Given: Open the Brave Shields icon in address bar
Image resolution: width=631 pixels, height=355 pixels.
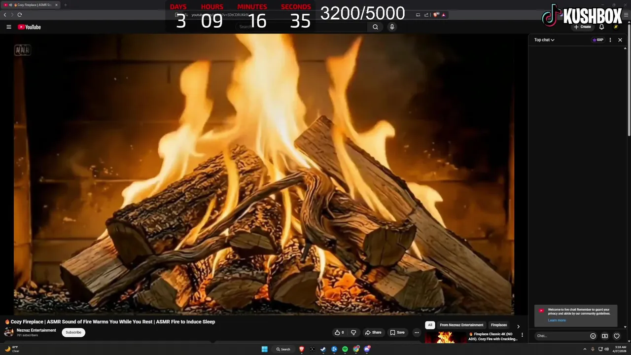Looking at the screenshot, I should click(x=436, y=15).
